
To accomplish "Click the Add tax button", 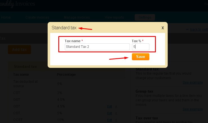I will tap(19, 50).
